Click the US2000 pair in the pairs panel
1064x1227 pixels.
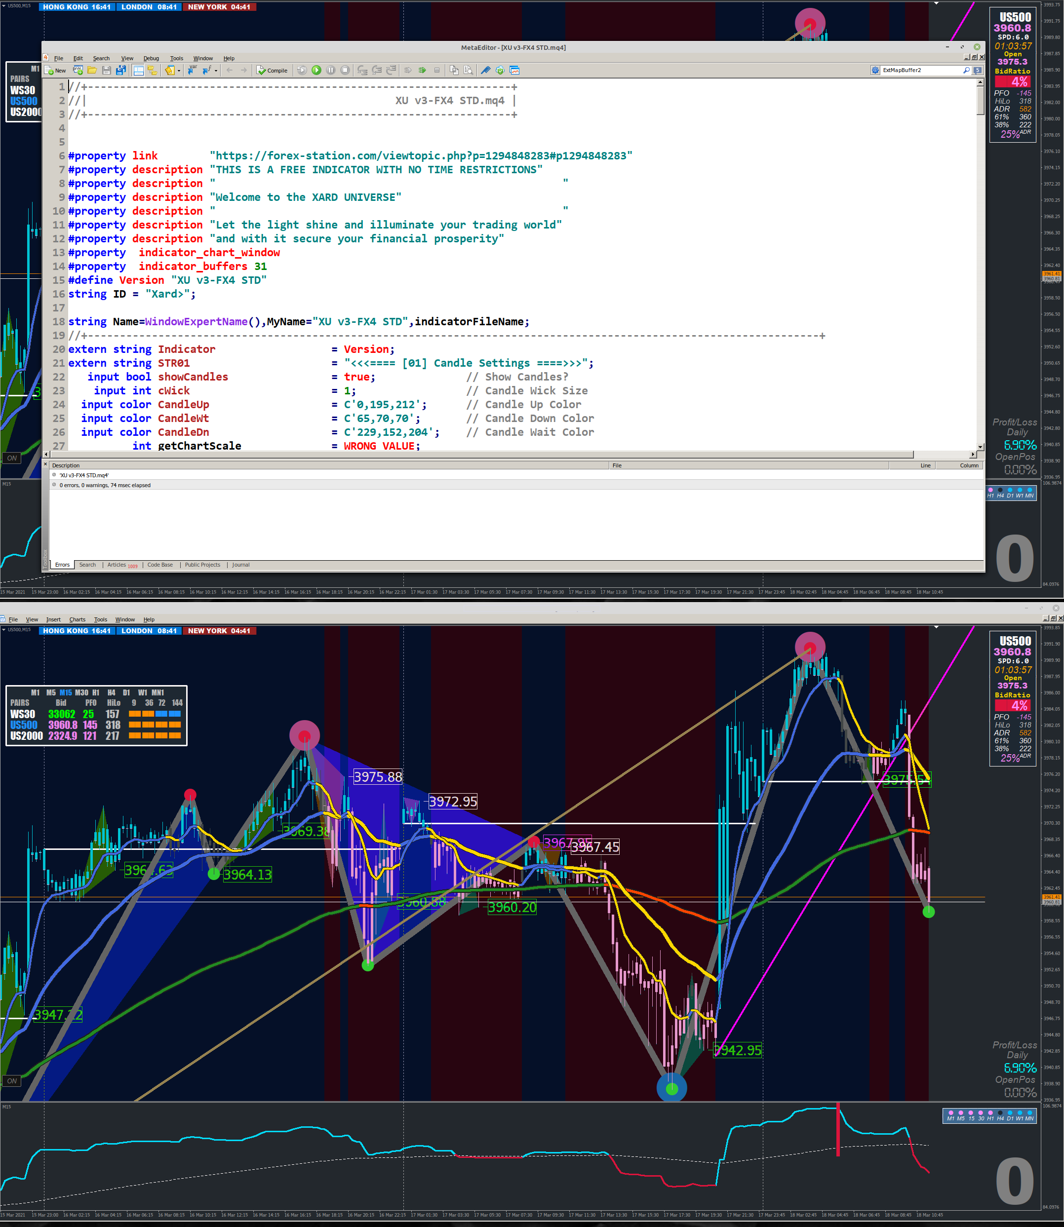pos(26,735)
